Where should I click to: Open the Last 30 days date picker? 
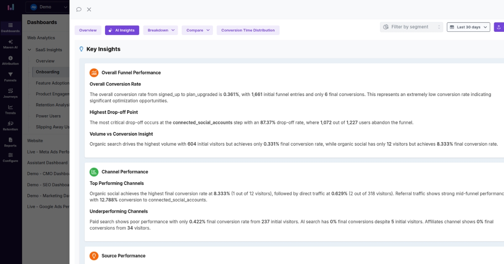click(468, 27)
